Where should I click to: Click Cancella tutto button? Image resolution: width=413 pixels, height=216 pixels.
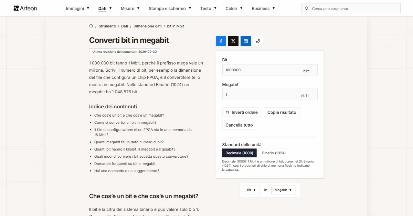click(x=239, y=125)
